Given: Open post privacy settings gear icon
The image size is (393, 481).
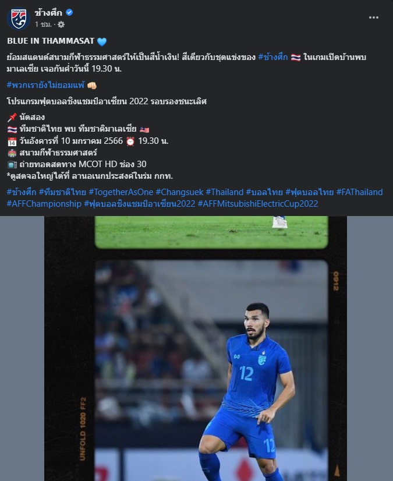Looking at the screenshot, I should click(x=61, y=24).
